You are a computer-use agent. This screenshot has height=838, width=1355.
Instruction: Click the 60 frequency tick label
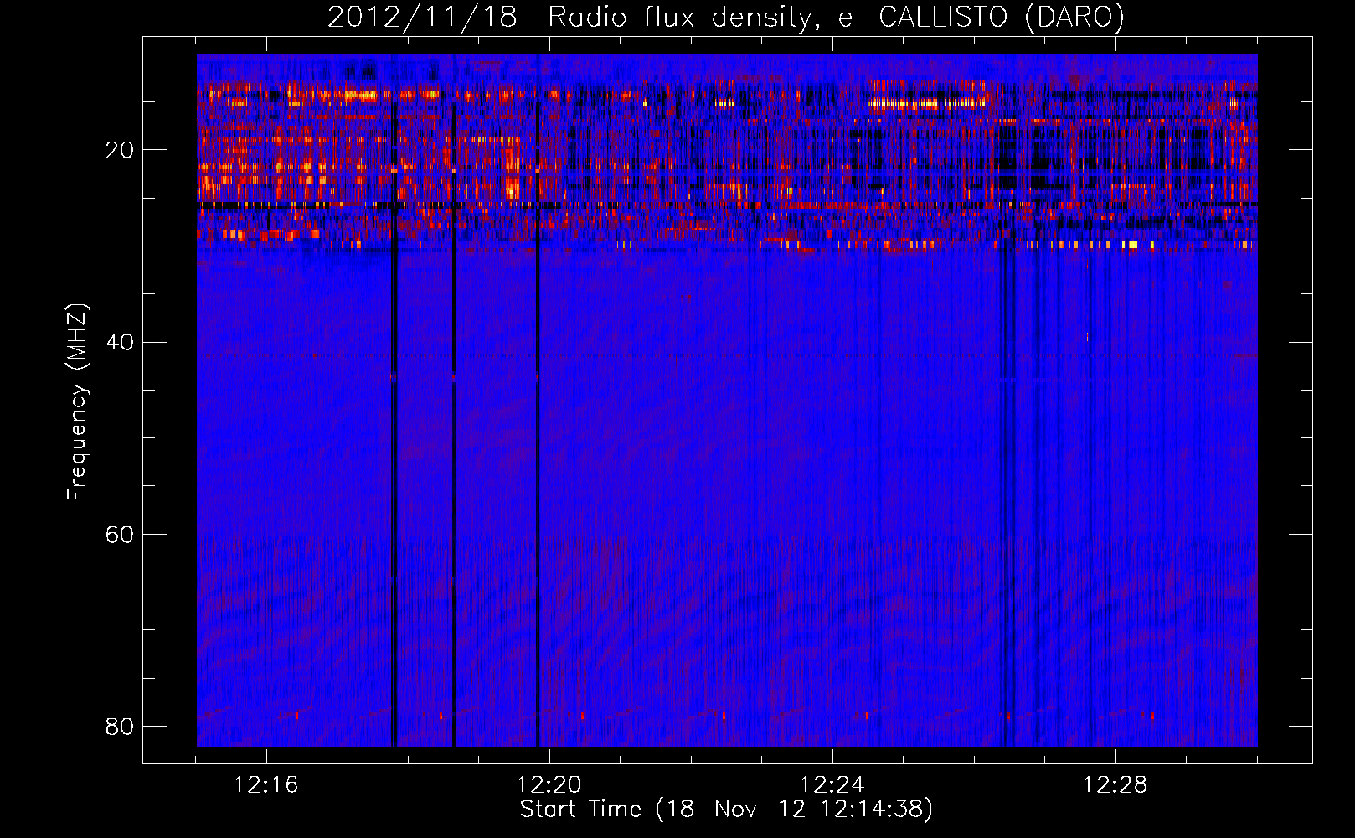coord(120,534)
